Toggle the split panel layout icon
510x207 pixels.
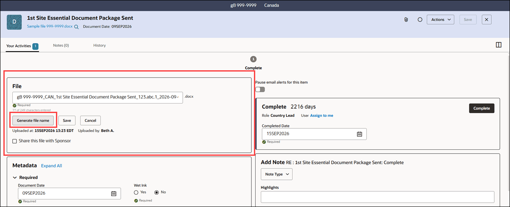coord(499,45)
